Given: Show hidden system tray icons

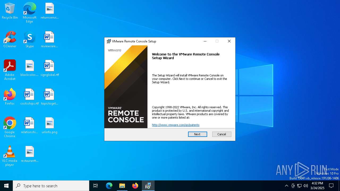Looking at the screenshot, I should (286, 186).
